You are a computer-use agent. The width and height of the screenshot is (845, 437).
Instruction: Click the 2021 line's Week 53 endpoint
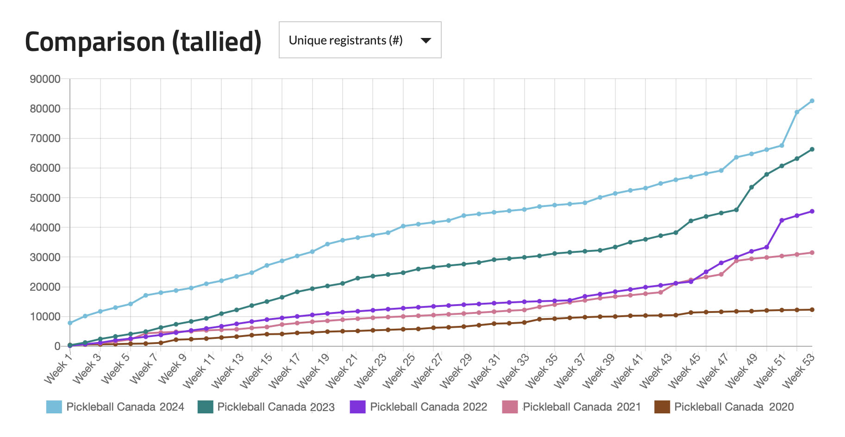pos(812,253)
